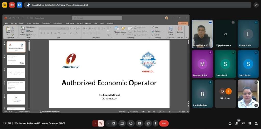Click the annotate pen icon at top right
This screenshot has width=261, height=129.
(x=256, y=5)
